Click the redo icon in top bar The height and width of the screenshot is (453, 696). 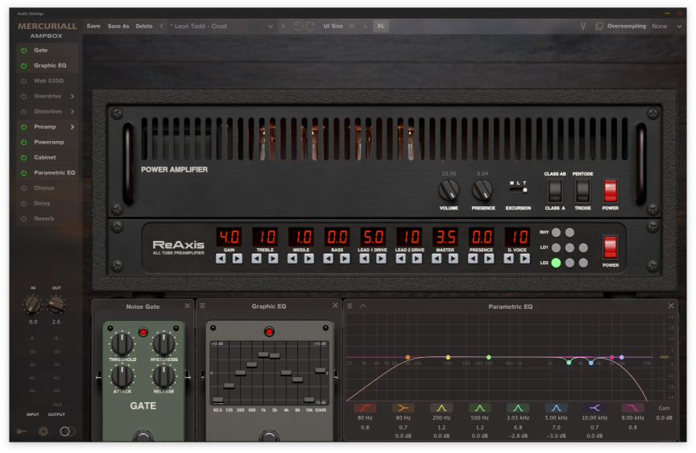tap(310, 27)
